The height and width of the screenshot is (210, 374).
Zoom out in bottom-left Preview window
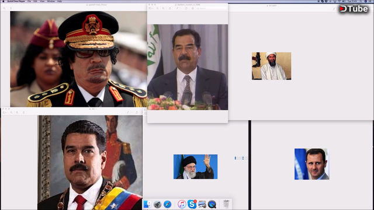(11, 113)
